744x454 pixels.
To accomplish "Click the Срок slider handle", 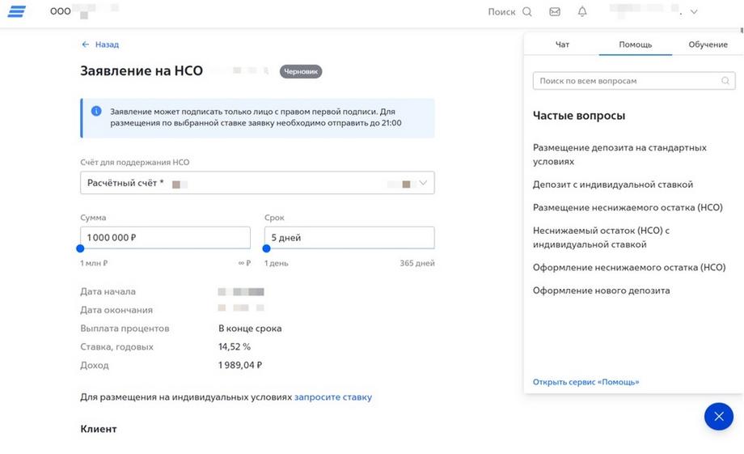I will click(266, 248).
